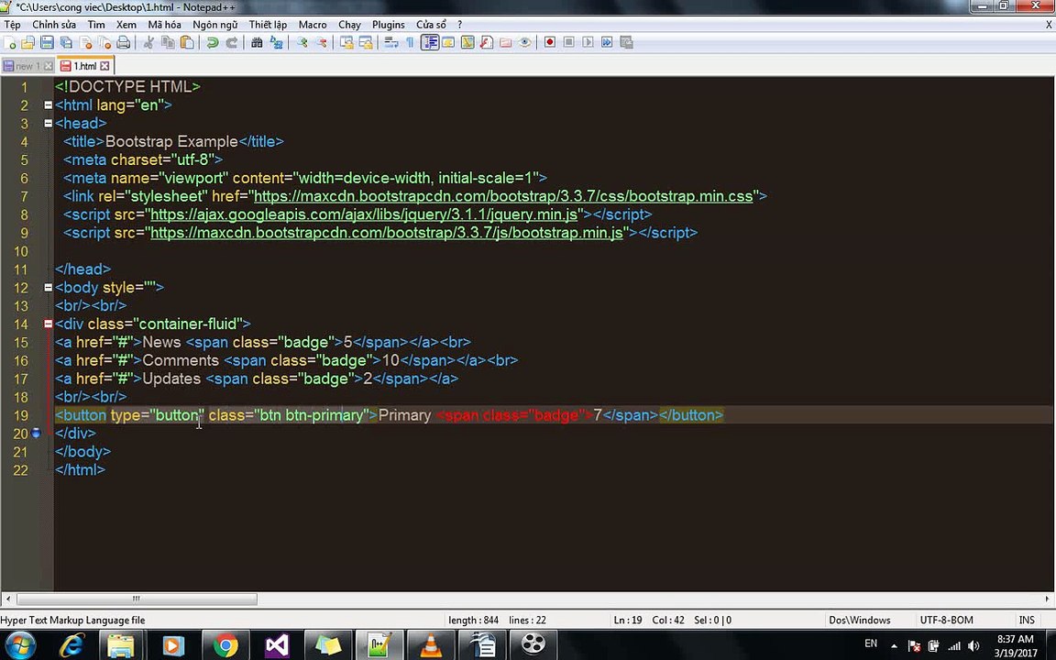Click the Windows Start button

(x=19, y=645)
